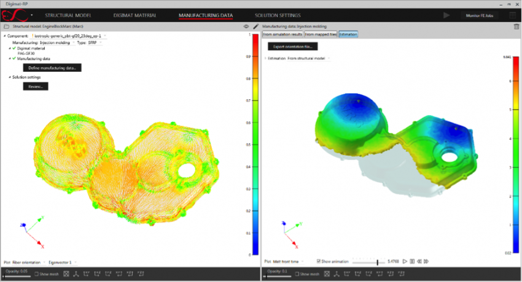
Task: Switch to STRUCTURAL MODEL tab
Action: (68, 15)
